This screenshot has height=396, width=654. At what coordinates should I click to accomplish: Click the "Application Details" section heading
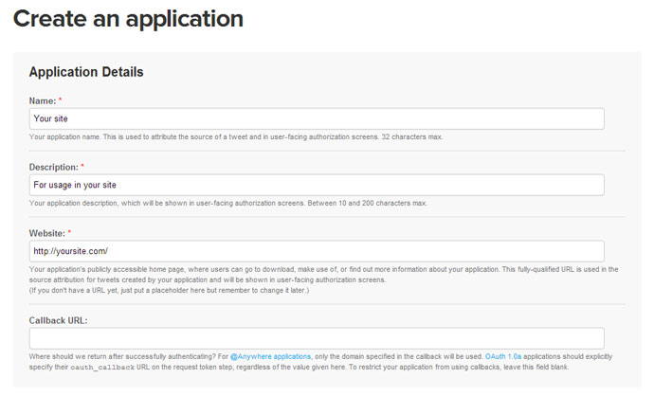point(86,72)
